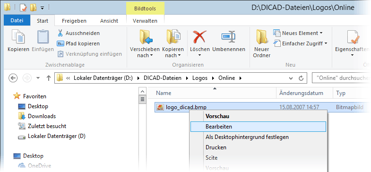Click the Pfad kopieren icon
Image resolution: width=371 pixels, height=172 pixels.
tap(60, 43)
